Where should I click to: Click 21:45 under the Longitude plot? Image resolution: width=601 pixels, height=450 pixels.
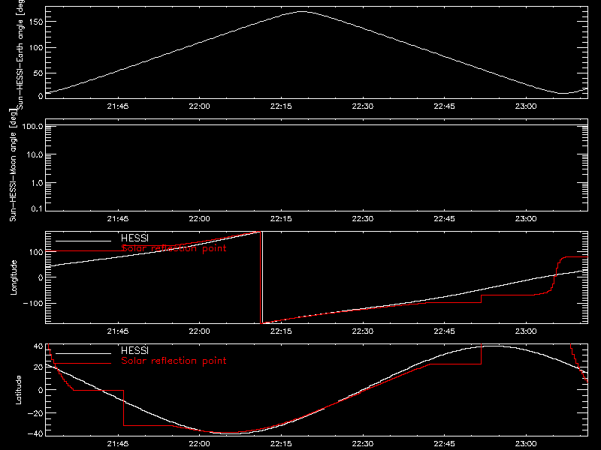pos(118,331)
